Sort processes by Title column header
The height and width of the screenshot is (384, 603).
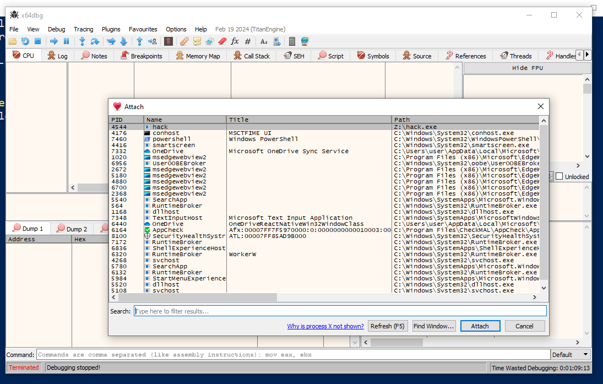(x=309, y=120)
